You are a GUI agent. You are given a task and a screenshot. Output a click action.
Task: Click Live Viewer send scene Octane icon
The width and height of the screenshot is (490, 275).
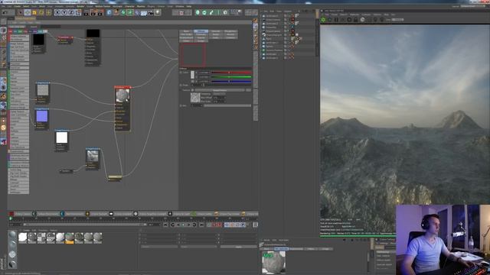(323, 20)
